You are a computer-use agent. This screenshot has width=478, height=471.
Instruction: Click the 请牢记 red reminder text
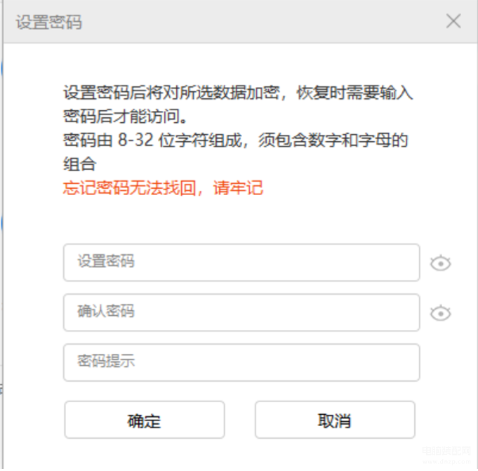pyautogui.click(x=238, y=188)
